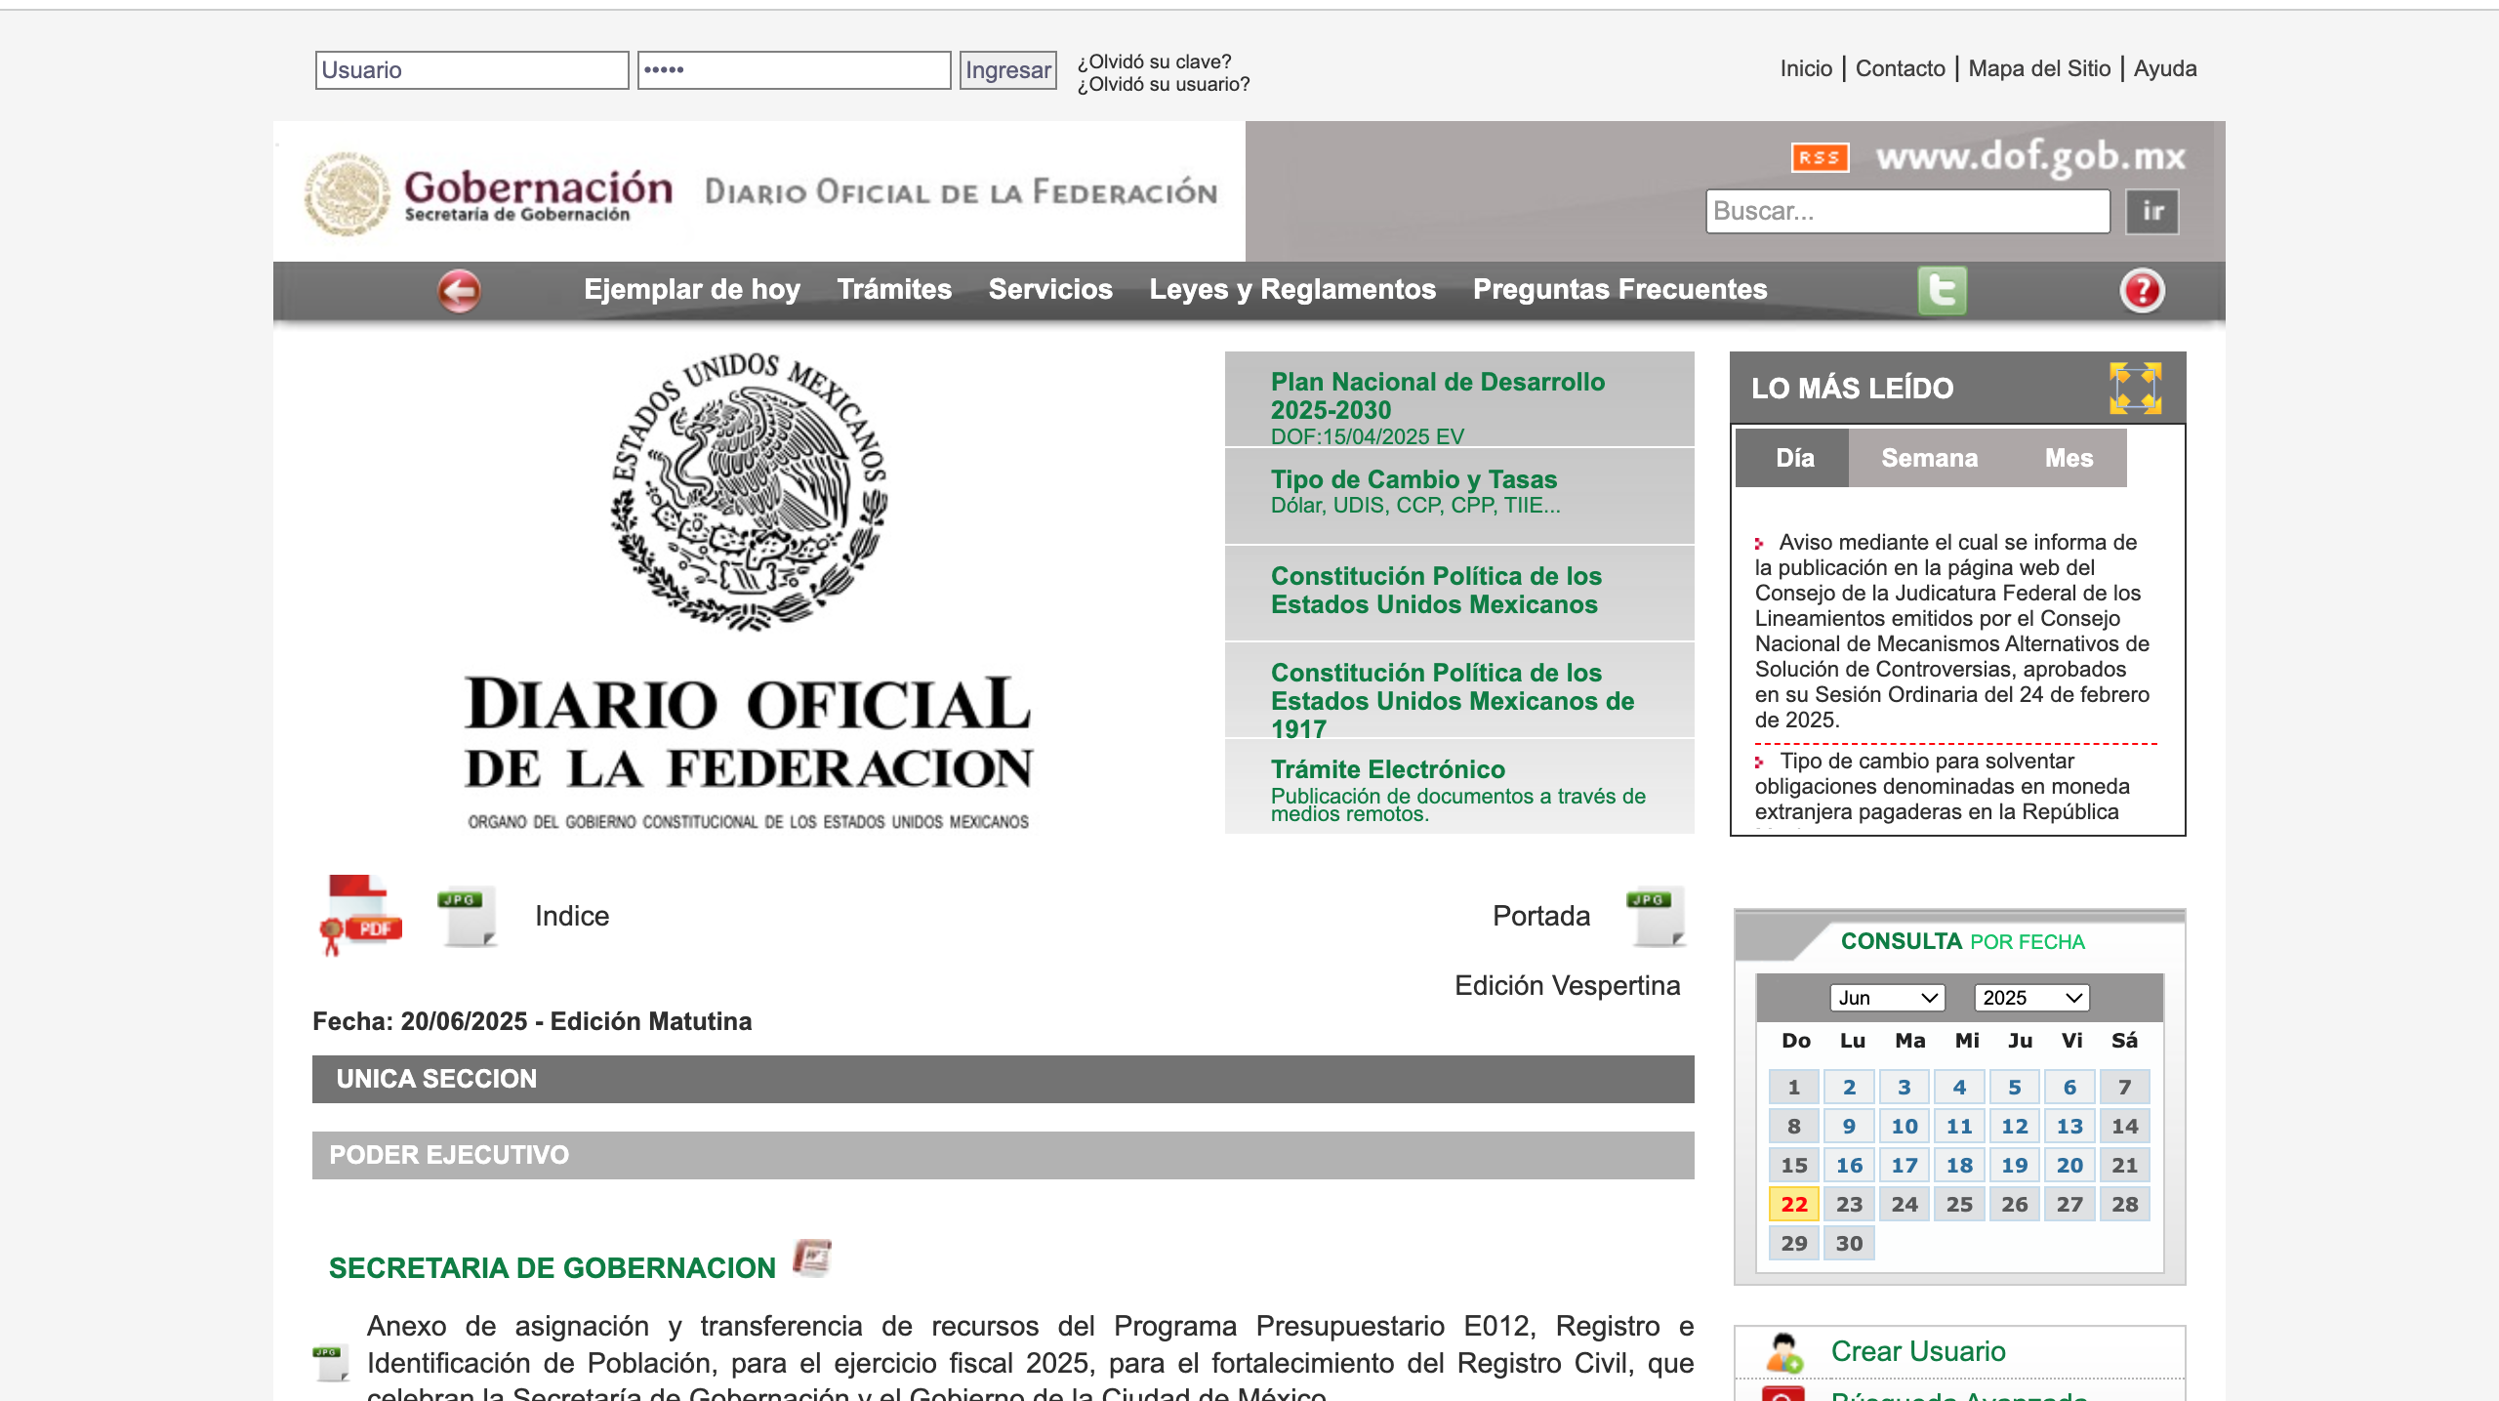Viewport: 2499px width, 1401px height.
Task: Open the orange RSS feed icon
Action: [1820, 157]
